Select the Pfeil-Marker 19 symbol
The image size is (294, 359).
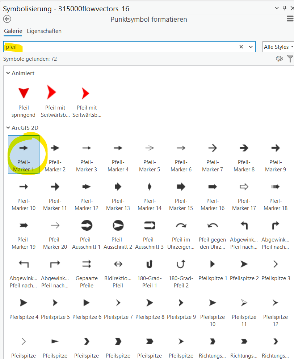pos(24,232)
